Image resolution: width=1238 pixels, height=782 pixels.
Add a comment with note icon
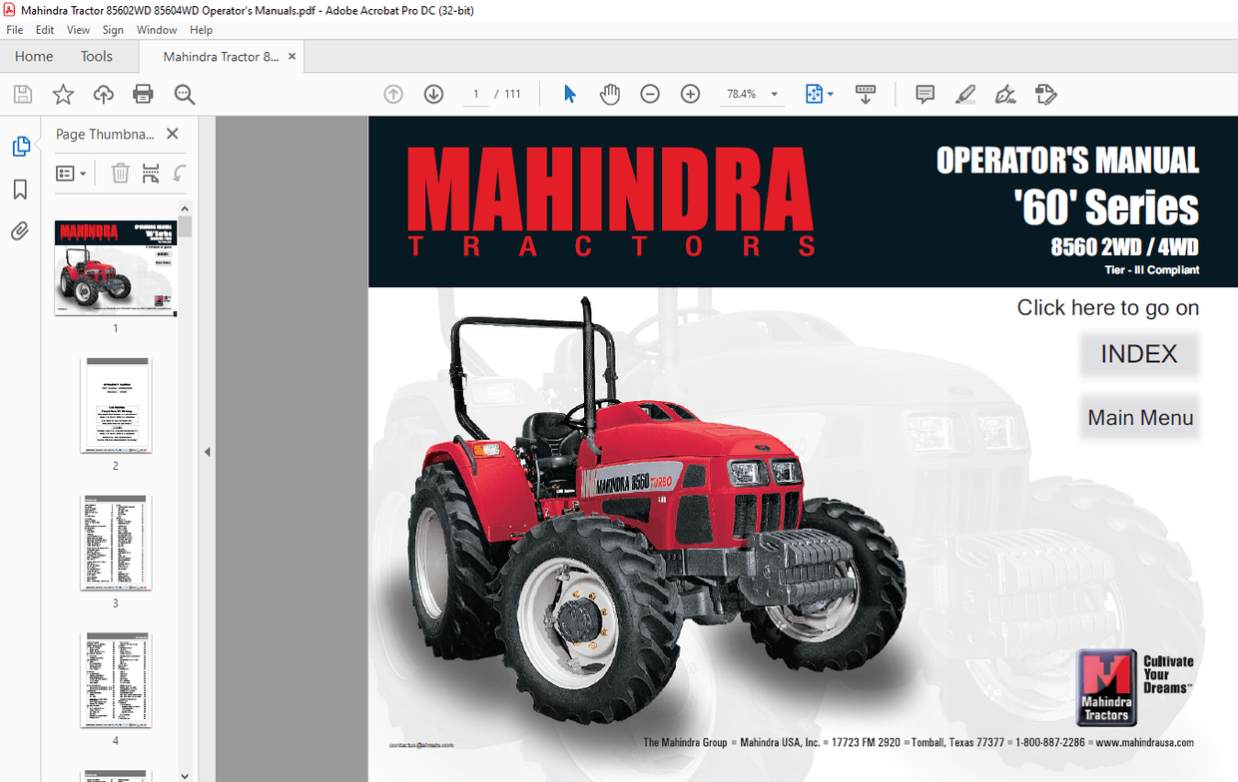pyautogui.click(x=926, y=94)
